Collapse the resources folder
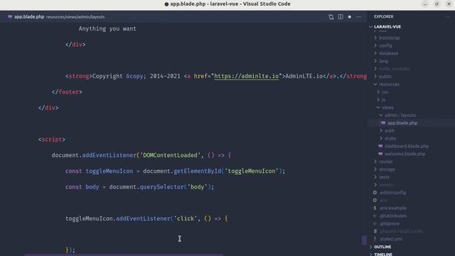Viewport: 455px width, 256px height. [x=389, y=84]
